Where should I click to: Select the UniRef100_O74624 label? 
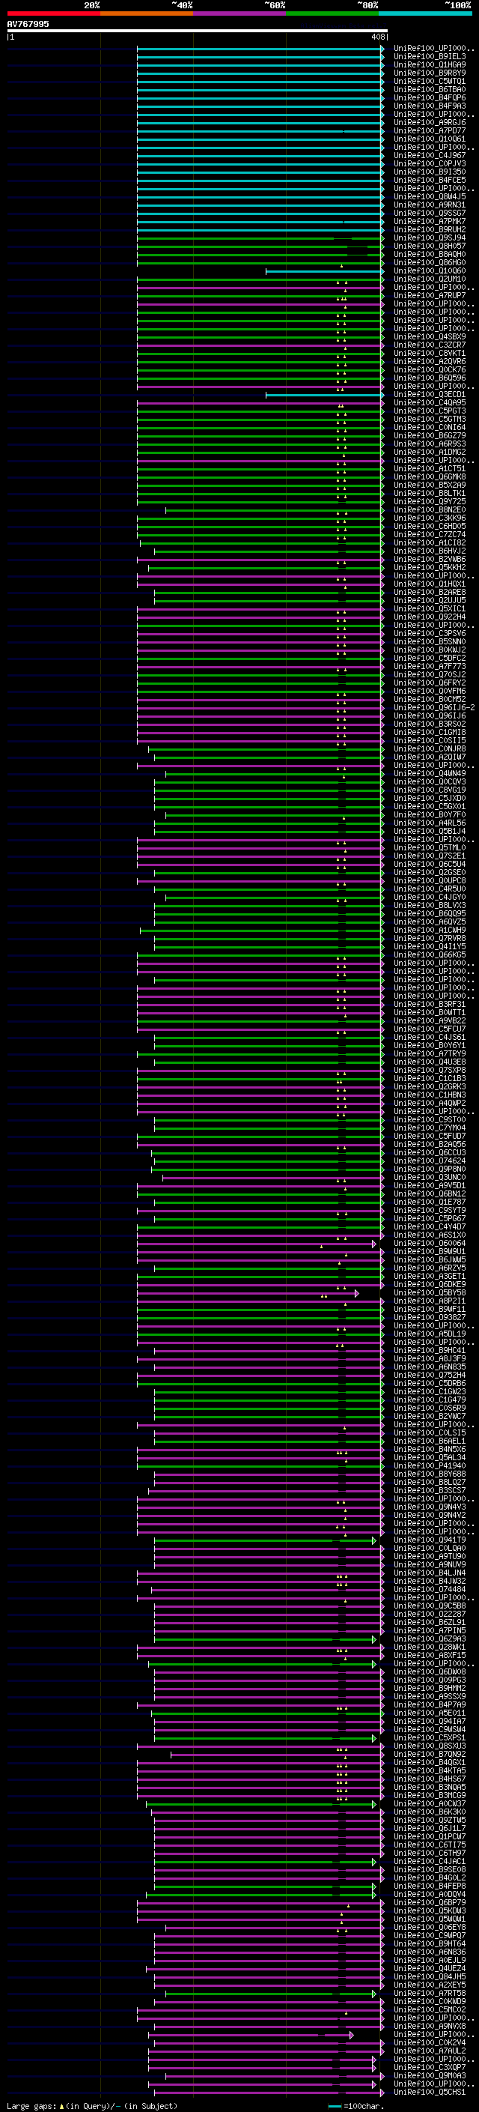(429, 1160)
